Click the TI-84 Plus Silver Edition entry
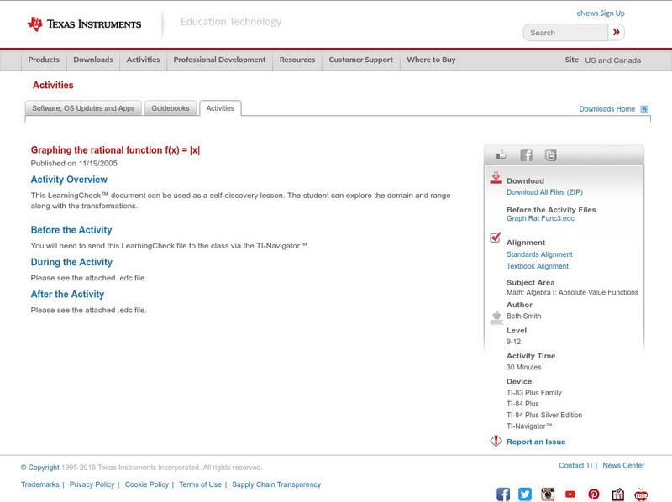 point(544,415)
